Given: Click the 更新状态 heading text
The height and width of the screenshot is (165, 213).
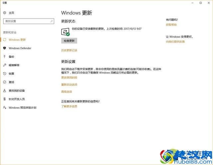Looking at the screenshot, I should click(68, 21).
